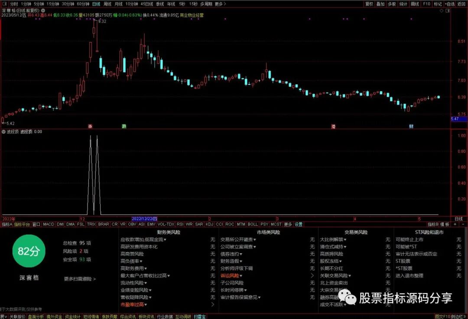Click the square panel icon beside the diamond
The image size is (468, 319).
(447, 10)
